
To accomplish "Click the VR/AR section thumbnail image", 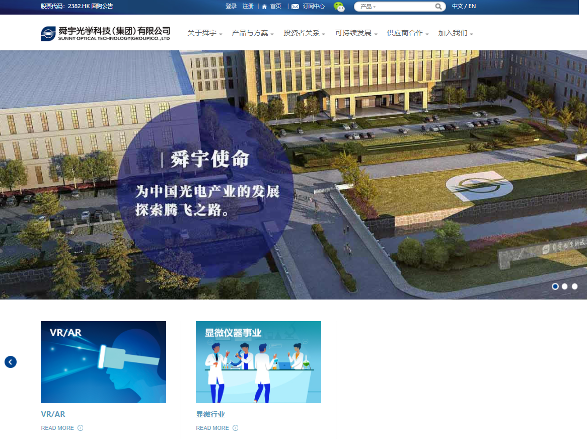I will (103, 362).
